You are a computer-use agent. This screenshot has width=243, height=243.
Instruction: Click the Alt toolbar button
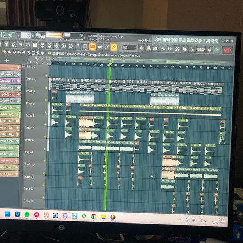click(163, 49)
